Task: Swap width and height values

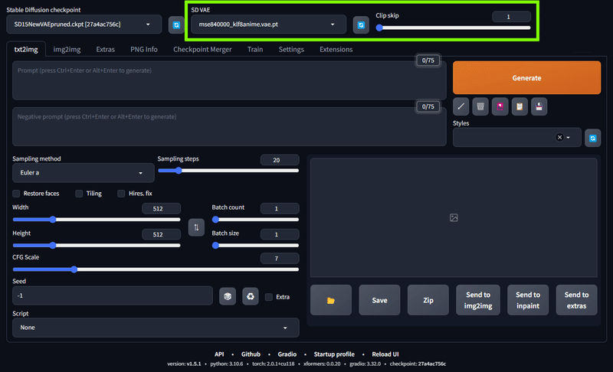Action: (196, 227)
